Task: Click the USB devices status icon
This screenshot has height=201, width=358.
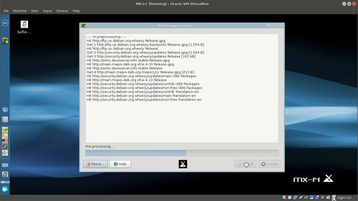Action: pyautogui.click(x=301, y=198)
